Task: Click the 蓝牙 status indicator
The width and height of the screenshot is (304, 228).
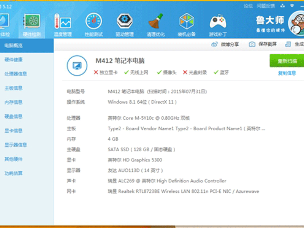Action: (x=221, y=73)
